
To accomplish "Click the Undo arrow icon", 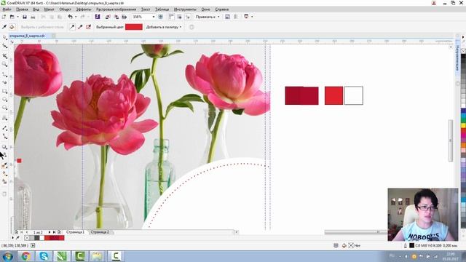I will 70,17.
